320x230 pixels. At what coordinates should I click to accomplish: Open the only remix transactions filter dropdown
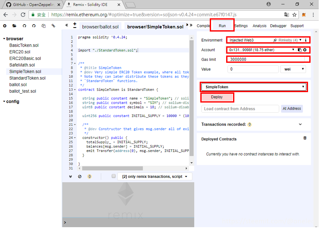pos(155,176)
